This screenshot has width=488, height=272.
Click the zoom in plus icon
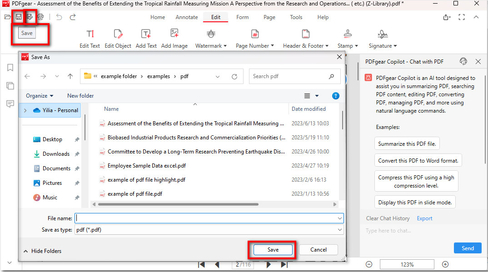click(x=445, y=264)
